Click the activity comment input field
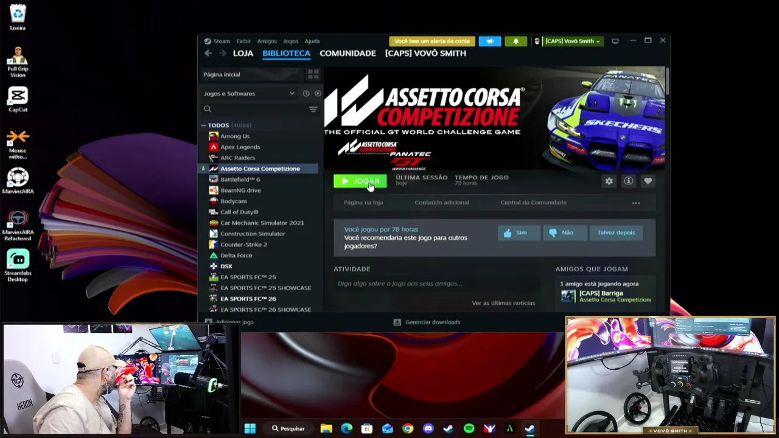The image size is (779, 438). point(437,284)
